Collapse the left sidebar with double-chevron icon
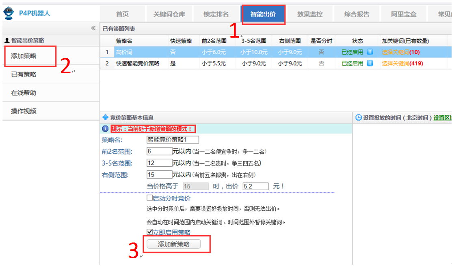452x268 pixels. [93, 28]
